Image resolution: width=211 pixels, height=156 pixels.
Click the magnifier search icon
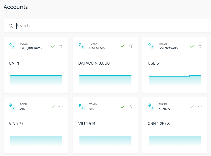tap(11, 26)
